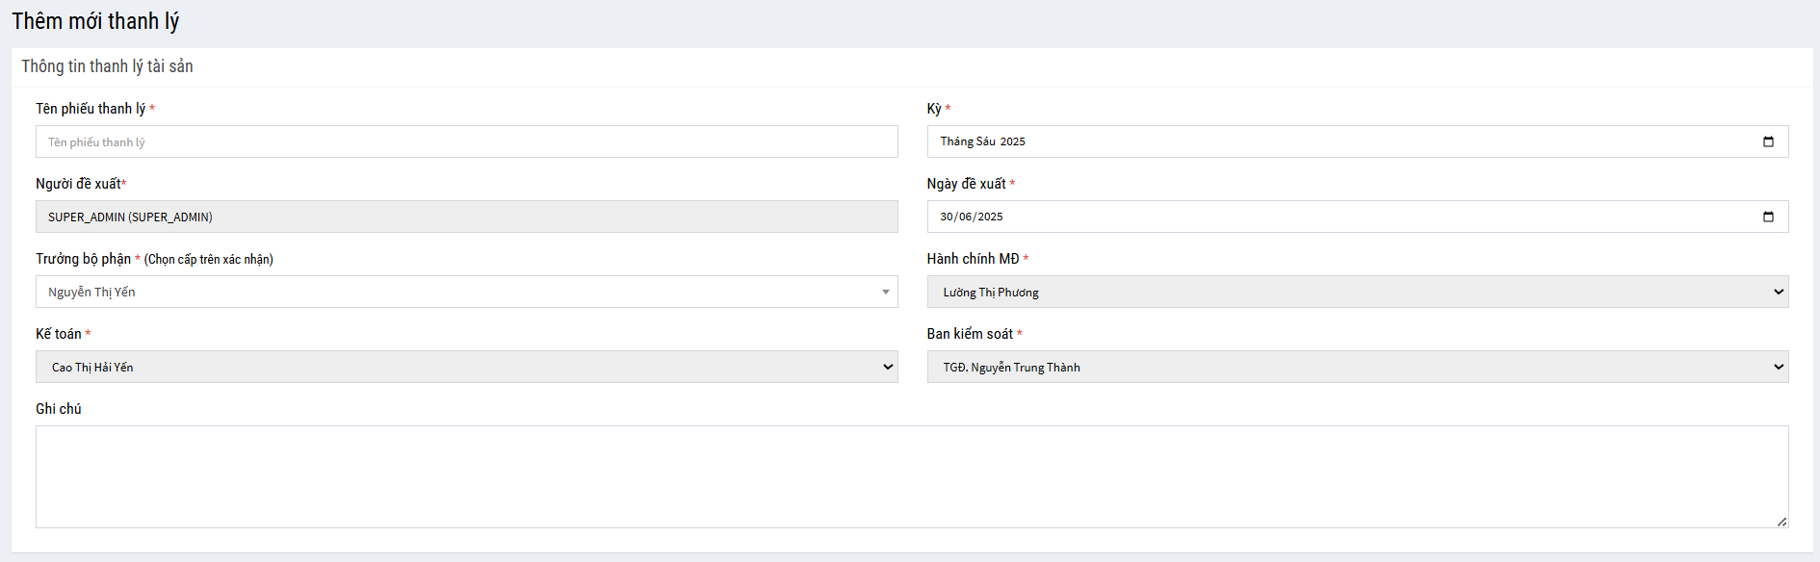Click the "Thêm mới thanh lý" page title
Viewport: 1820px width, 562px height.
click(95, 21)
